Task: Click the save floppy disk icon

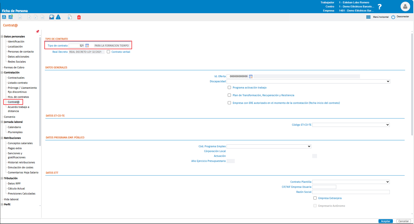Action: pos(4,17)
